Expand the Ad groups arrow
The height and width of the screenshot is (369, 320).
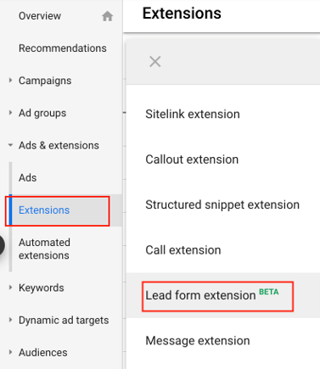(10, 113)
